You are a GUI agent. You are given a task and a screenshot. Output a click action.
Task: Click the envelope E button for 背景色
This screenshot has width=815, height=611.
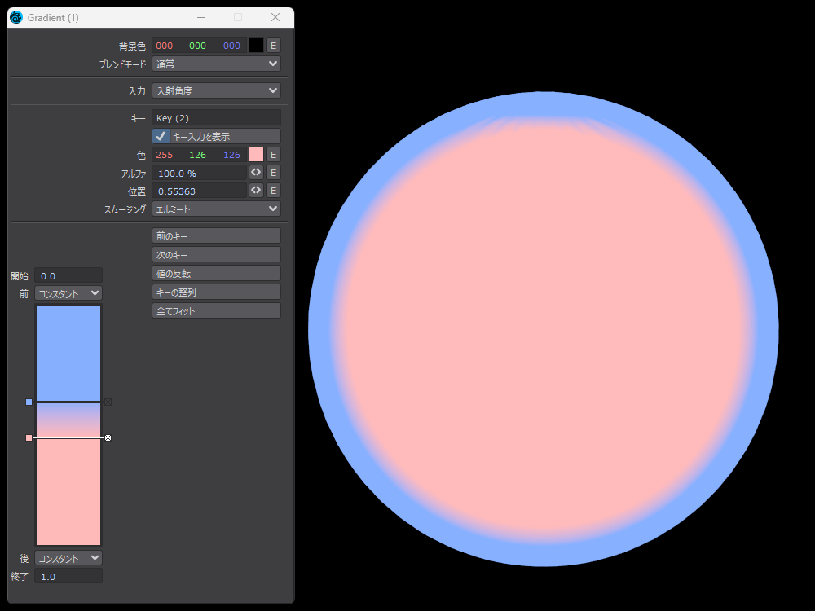point(274,46)
